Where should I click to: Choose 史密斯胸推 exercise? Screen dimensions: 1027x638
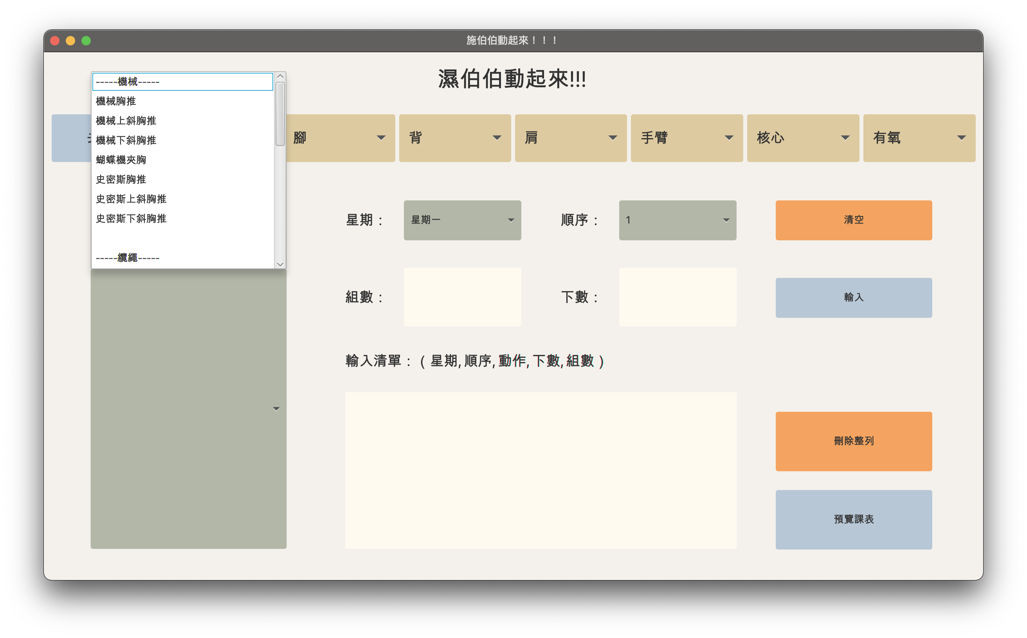point(183,179)
